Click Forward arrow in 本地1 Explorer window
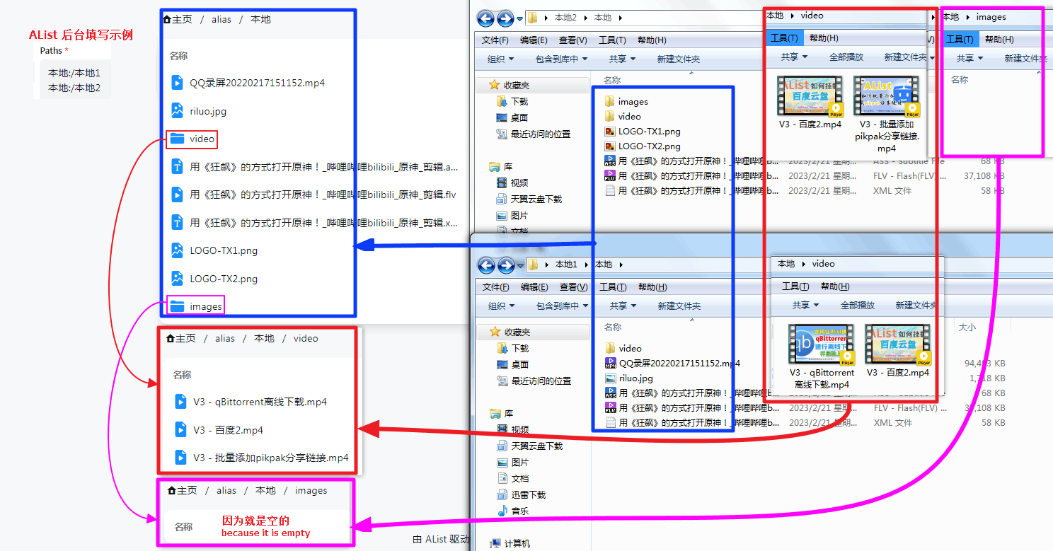 point(506,265)
